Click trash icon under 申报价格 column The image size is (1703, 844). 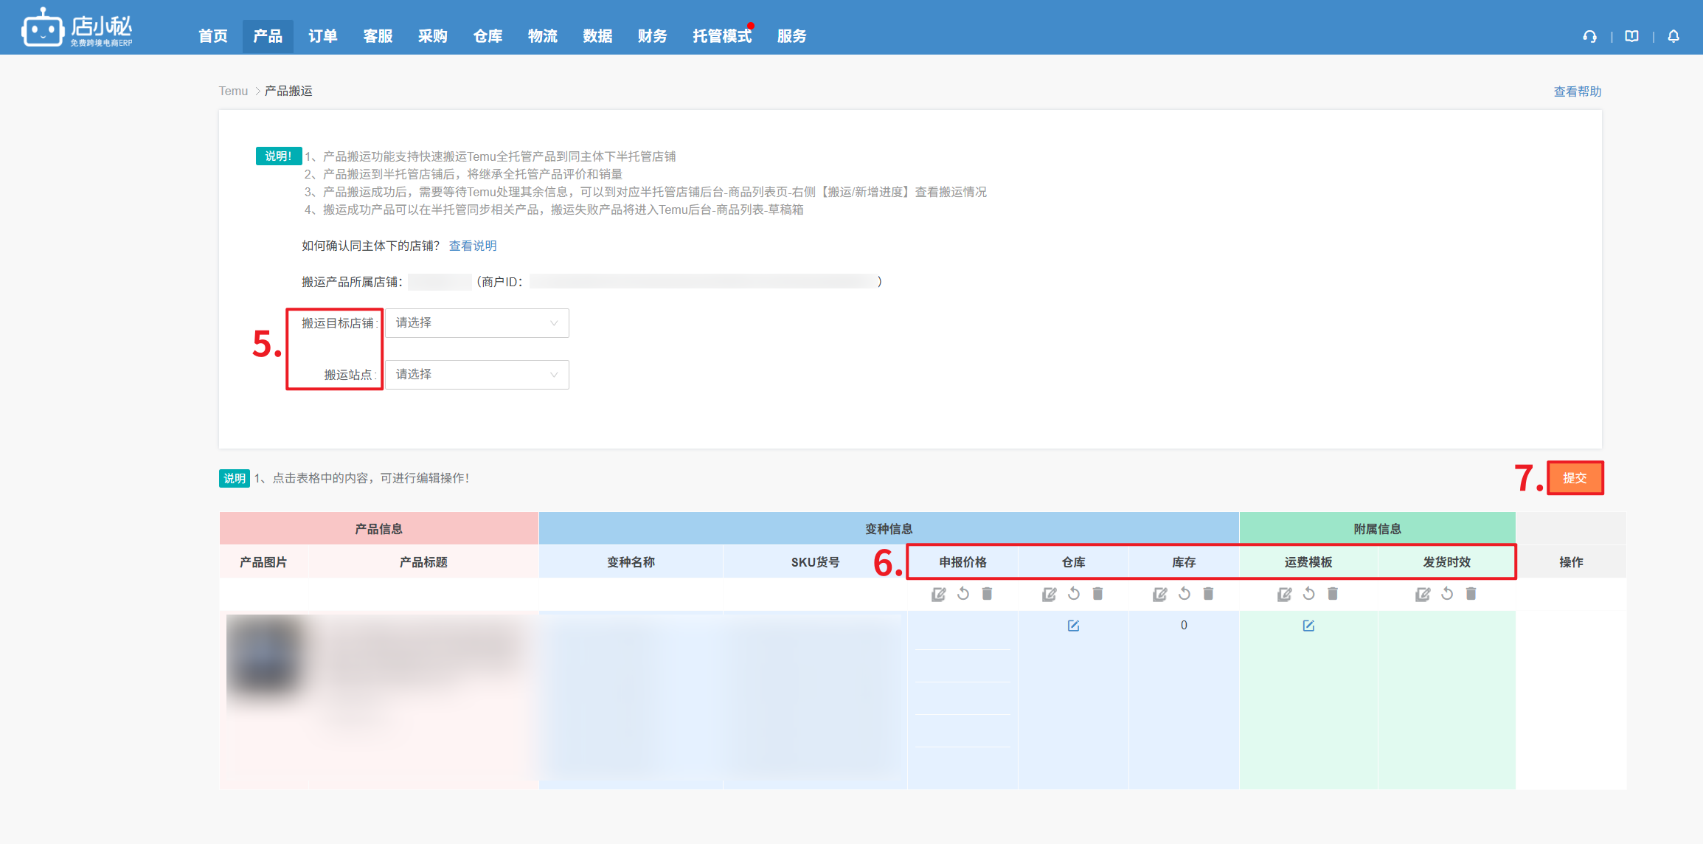click(x=987, y=594)
